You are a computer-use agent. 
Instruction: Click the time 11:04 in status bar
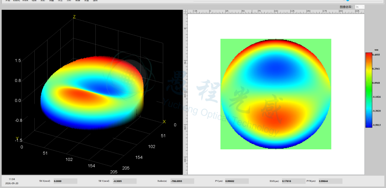(x=12, y=179)
